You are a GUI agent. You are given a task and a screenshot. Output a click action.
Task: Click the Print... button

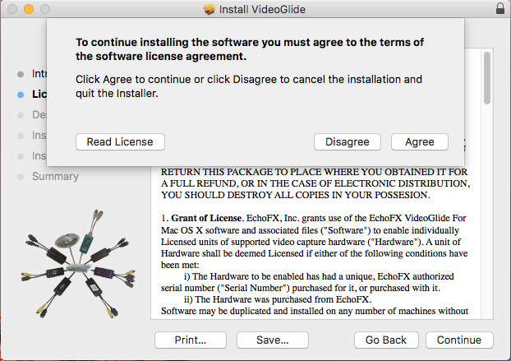tap(190, 340)
